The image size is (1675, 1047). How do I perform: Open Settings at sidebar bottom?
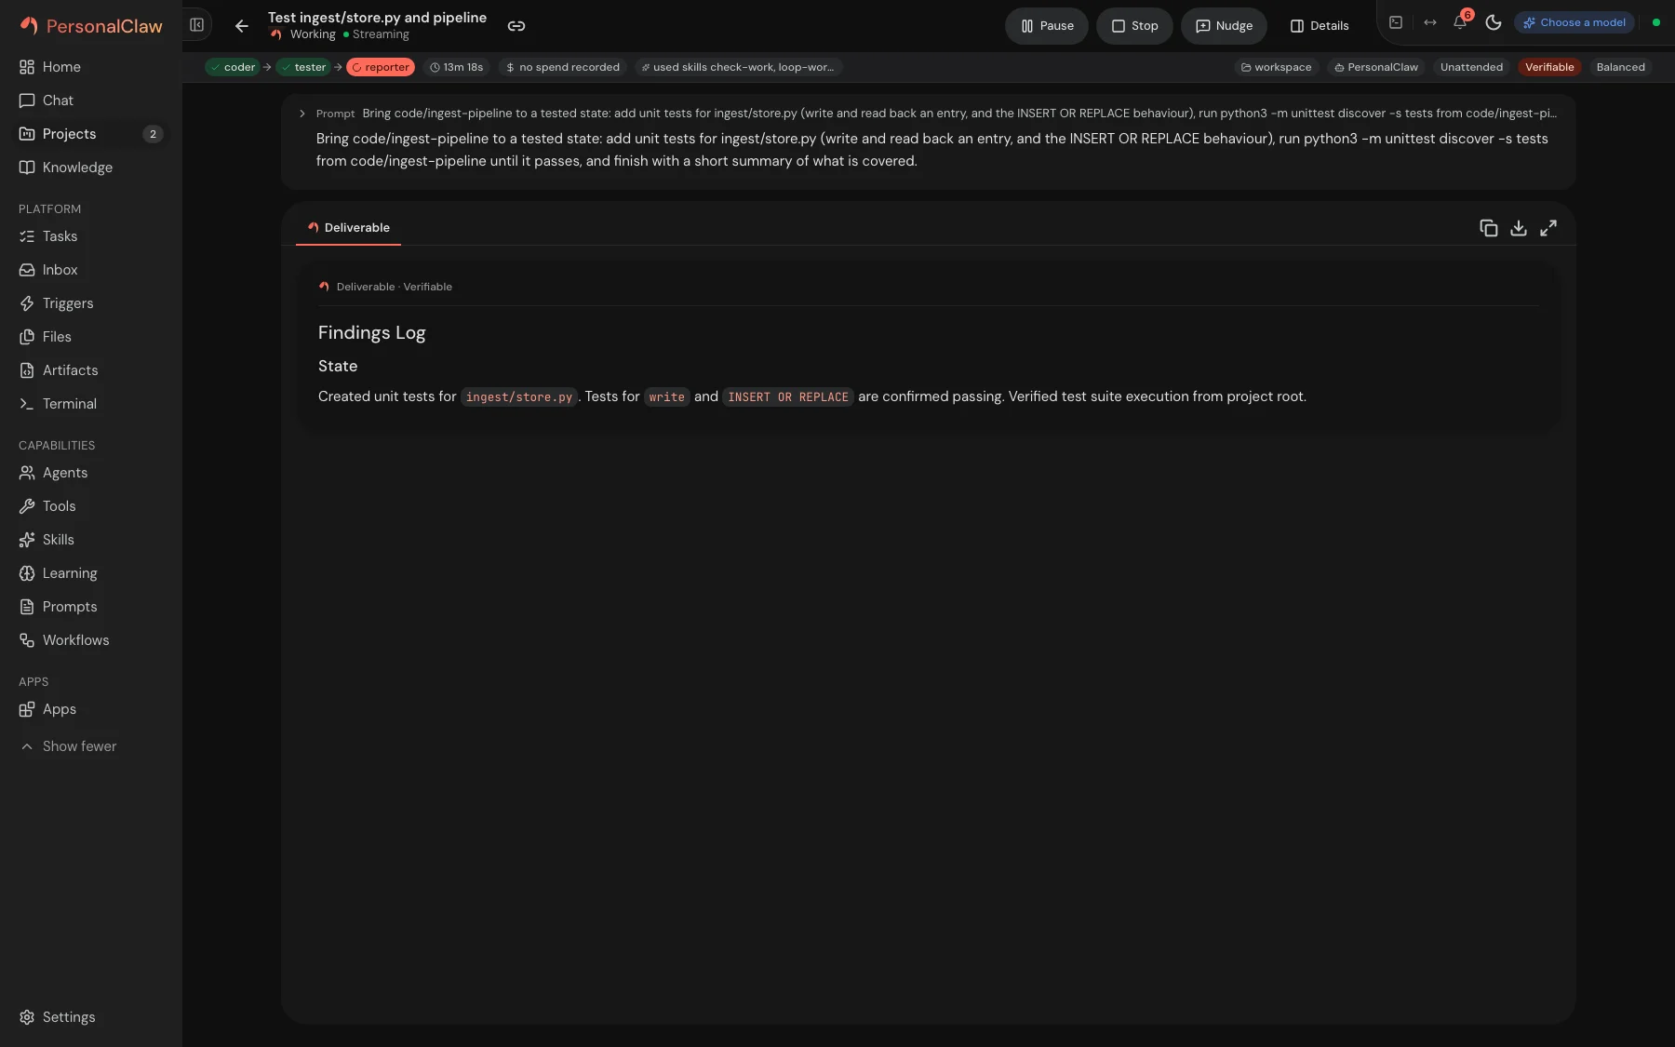91,1017
